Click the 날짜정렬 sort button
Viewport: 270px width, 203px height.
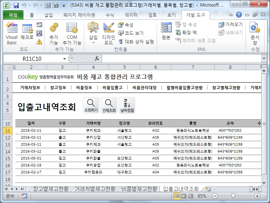tap(127, 105)
